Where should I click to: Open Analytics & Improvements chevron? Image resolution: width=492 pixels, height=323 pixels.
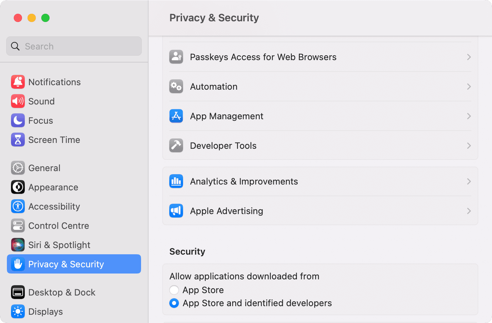click(x=469, y=181)
